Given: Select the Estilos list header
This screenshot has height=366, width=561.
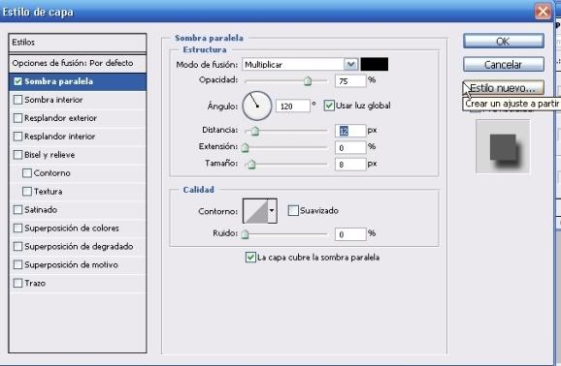Looking at the screenshot, I should 78,43.
